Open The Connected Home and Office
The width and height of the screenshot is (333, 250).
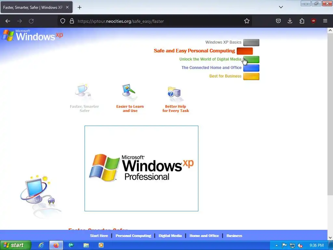211,68
